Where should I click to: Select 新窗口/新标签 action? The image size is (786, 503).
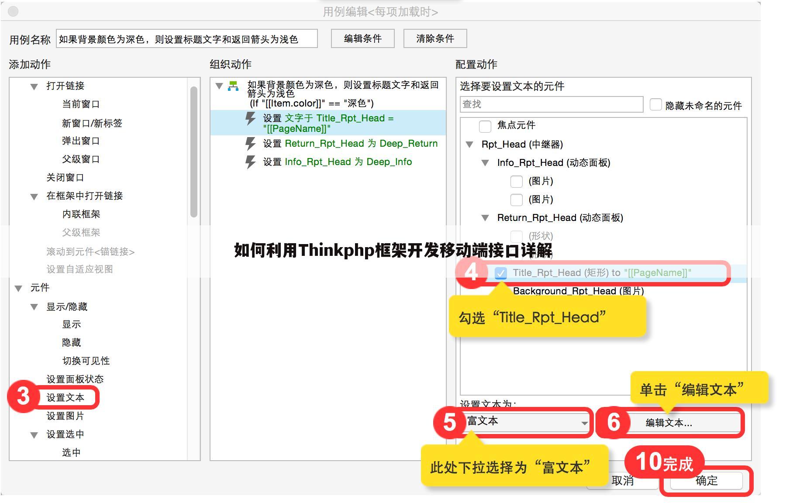[92, 124]
